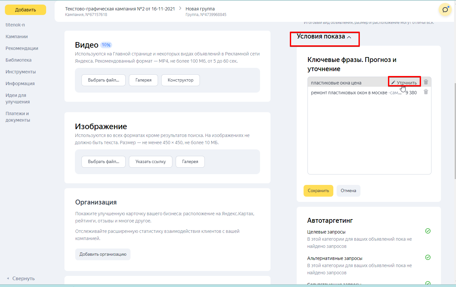Image resolution: width=456 pixels, height=287 pixels.
Task: Open Инструменты in the sidebar
Action: click(21, 72)
